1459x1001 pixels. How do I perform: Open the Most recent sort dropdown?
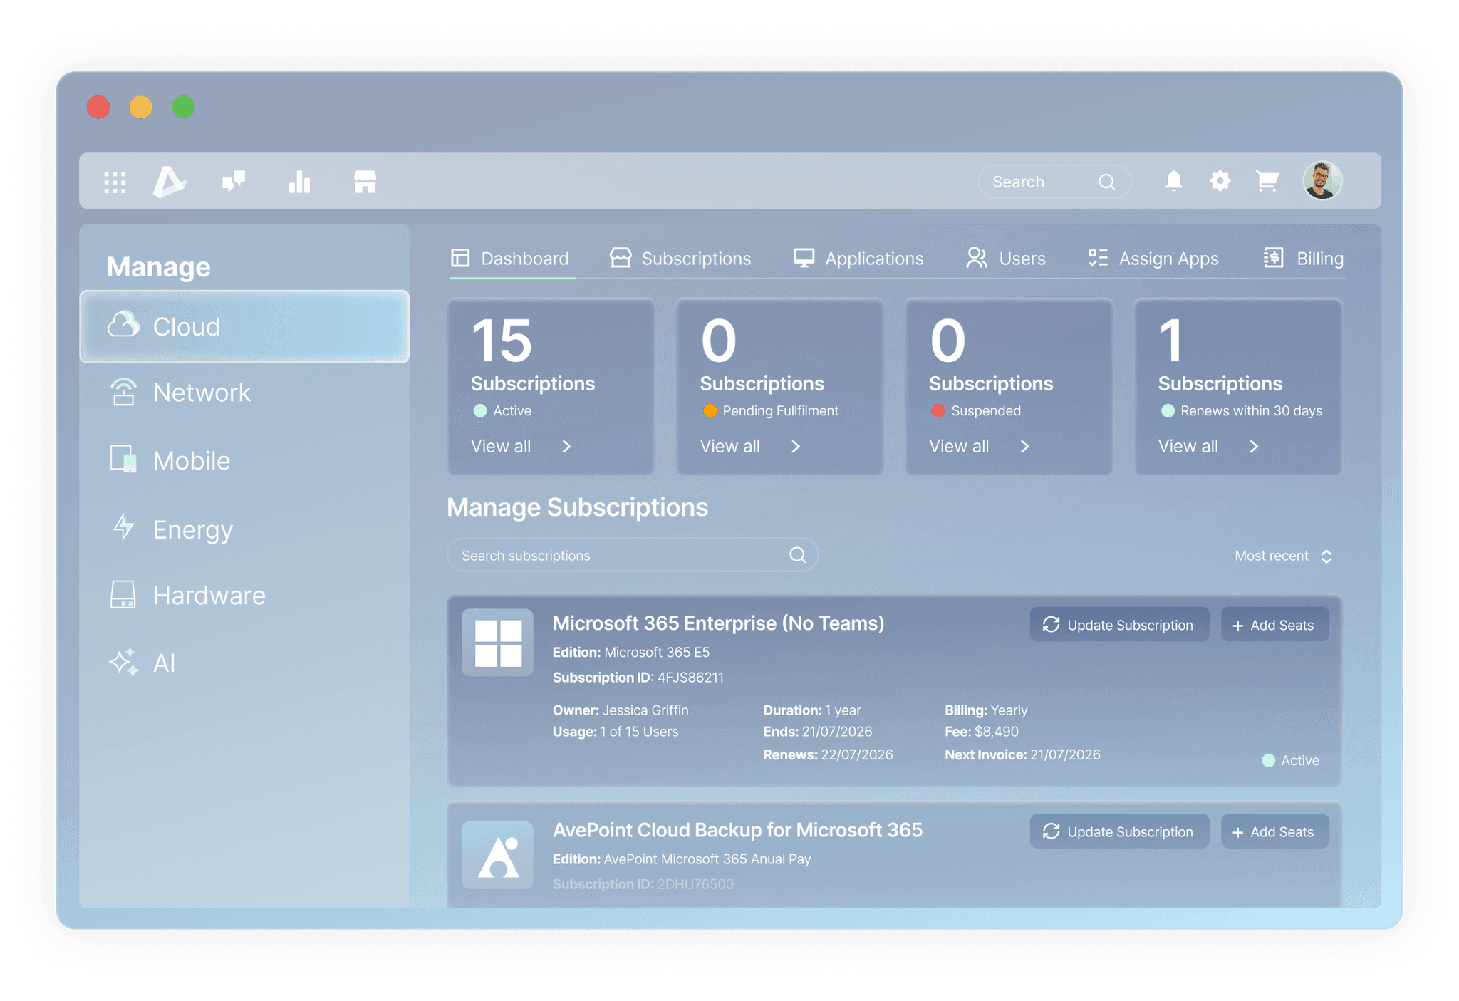1272,556
